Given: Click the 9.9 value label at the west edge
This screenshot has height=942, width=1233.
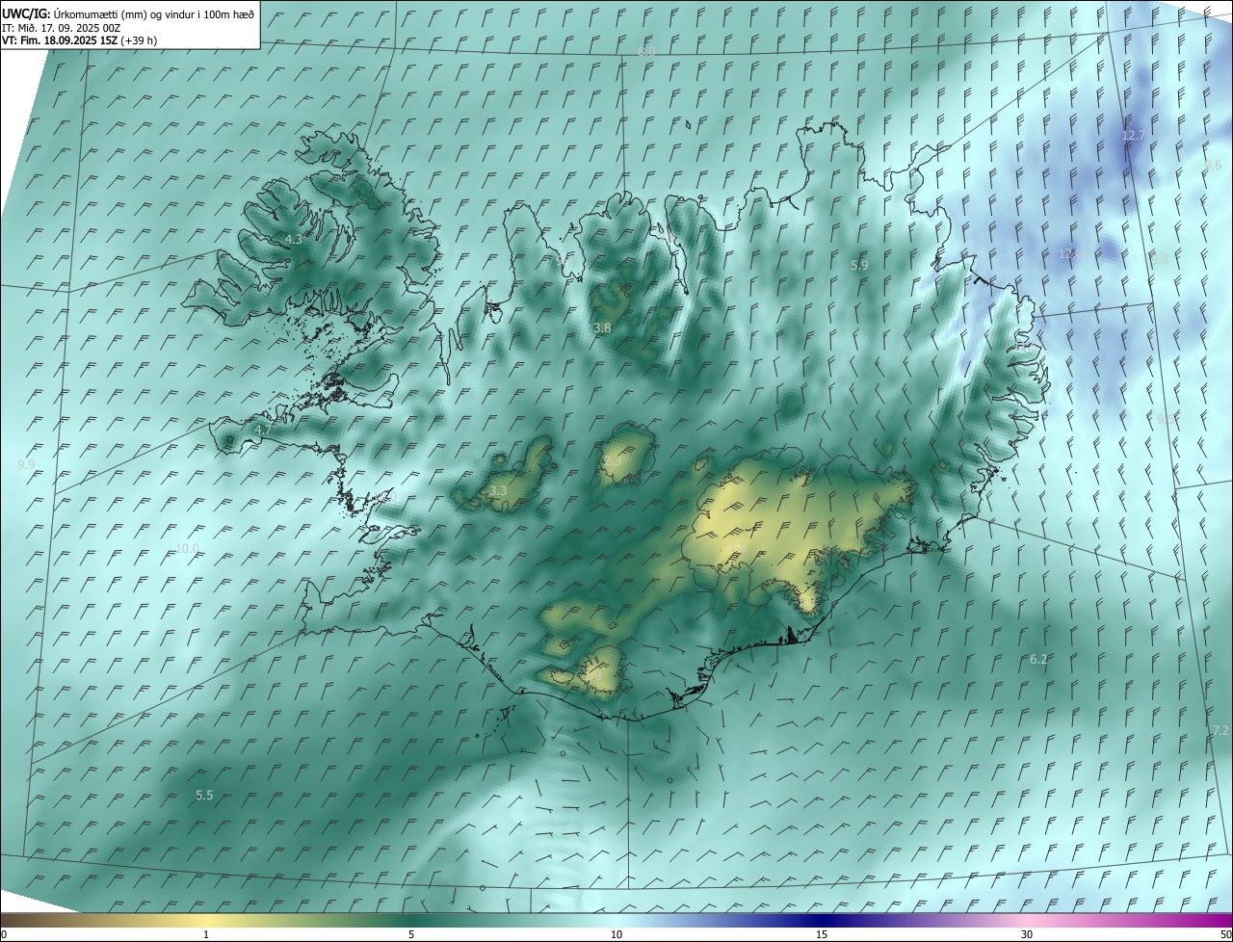Looking at the screenshot, I should point(26,464).
